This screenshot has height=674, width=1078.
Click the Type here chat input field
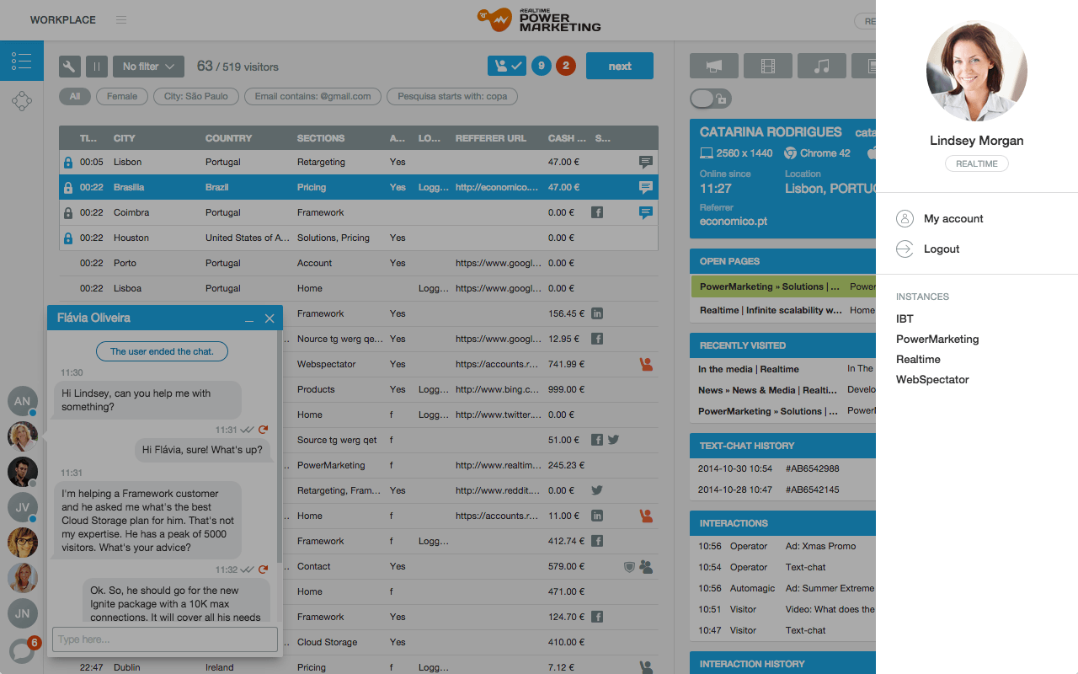tap(165, 639)
